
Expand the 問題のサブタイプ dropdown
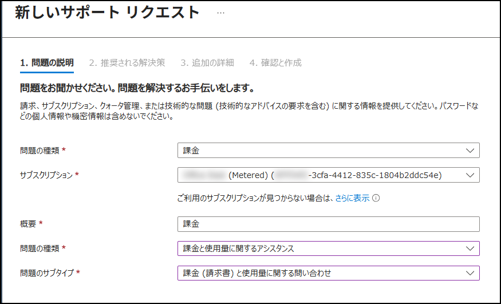[x=329, y=273]
